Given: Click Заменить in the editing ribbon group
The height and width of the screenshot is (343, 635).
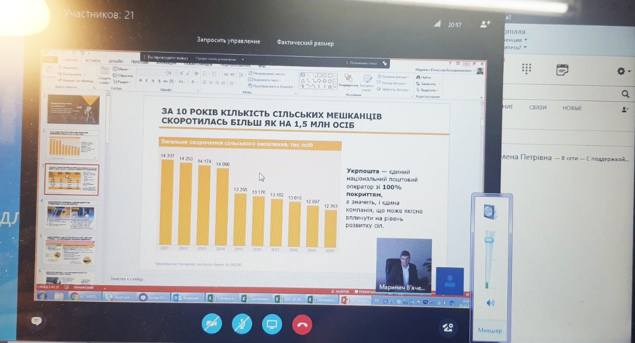Looking at the screenshot, I should tap(427, 84).
